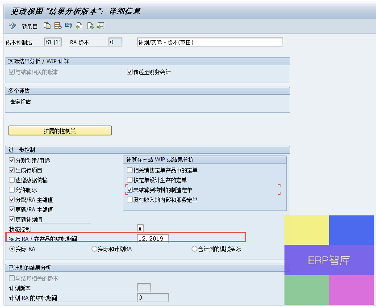Select the 实际和计划RA radio button
This screenshot has width=376, height=307.
coord(94,249)
